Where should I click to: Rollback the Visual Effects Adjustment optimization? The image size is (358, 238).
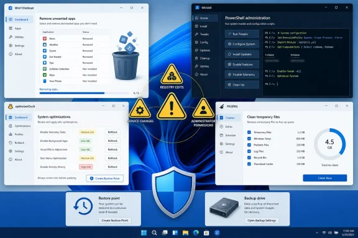tap(112, 149)
